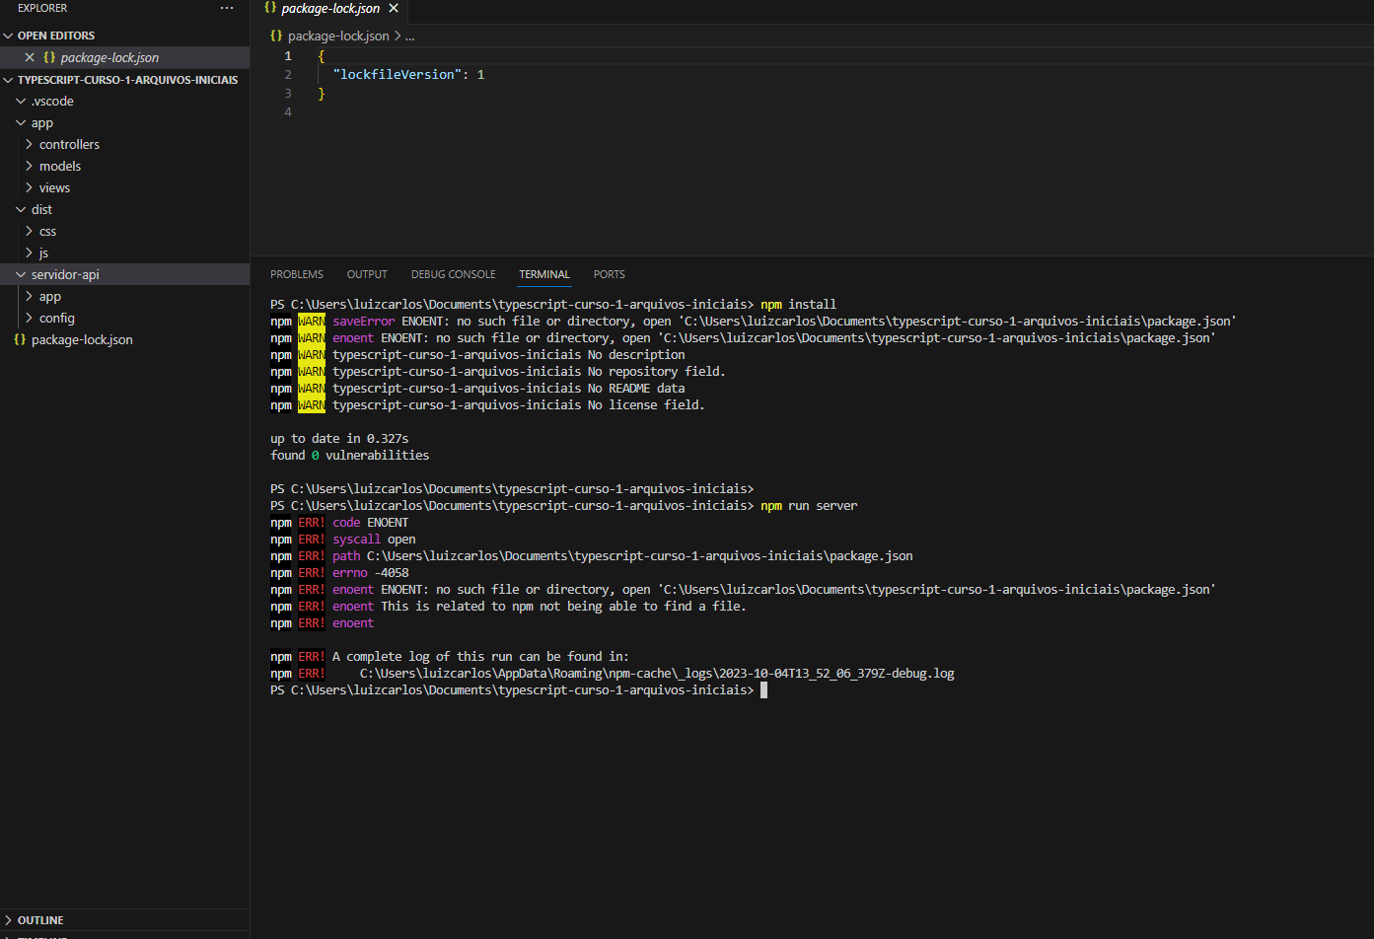Click line number 4 in the editor

click(288, 112)
